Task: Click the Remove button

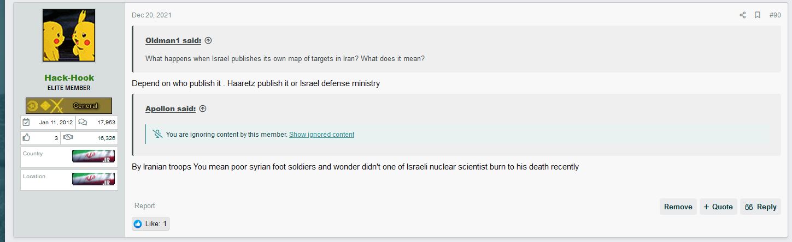Action: pos(678,207)
